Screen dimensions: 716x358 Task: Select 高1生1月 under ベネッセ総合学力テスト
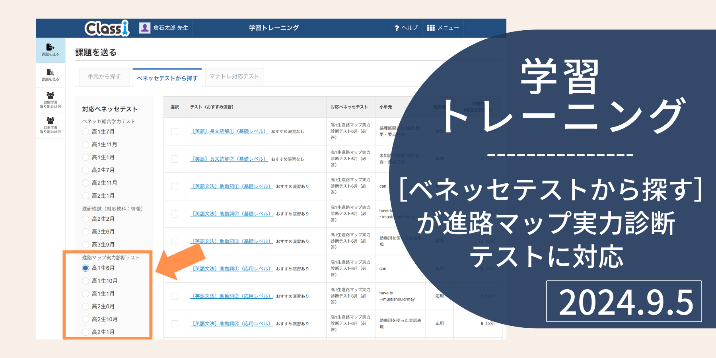click(x=86, y=158)
